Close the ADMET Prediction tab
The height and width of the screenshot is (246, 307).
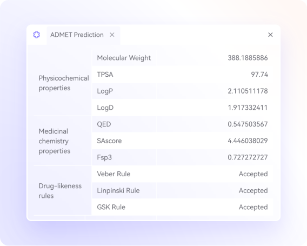coord(112,35)
